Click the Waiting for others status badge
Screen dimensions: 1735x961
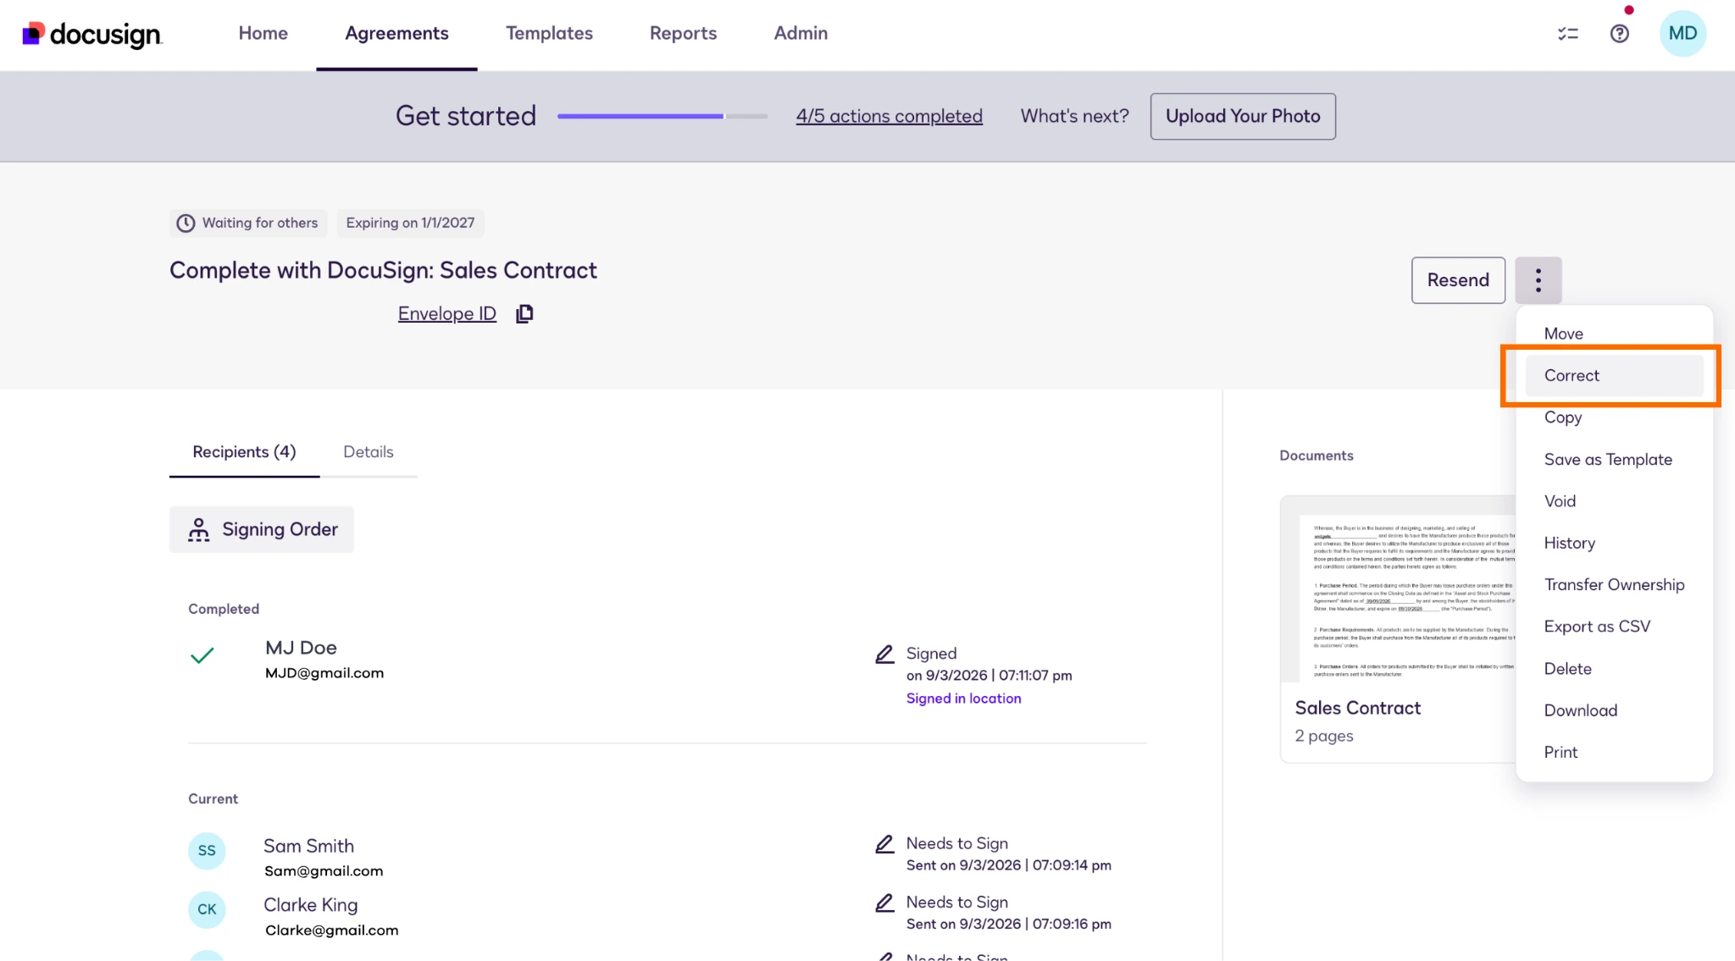(247, 224)
